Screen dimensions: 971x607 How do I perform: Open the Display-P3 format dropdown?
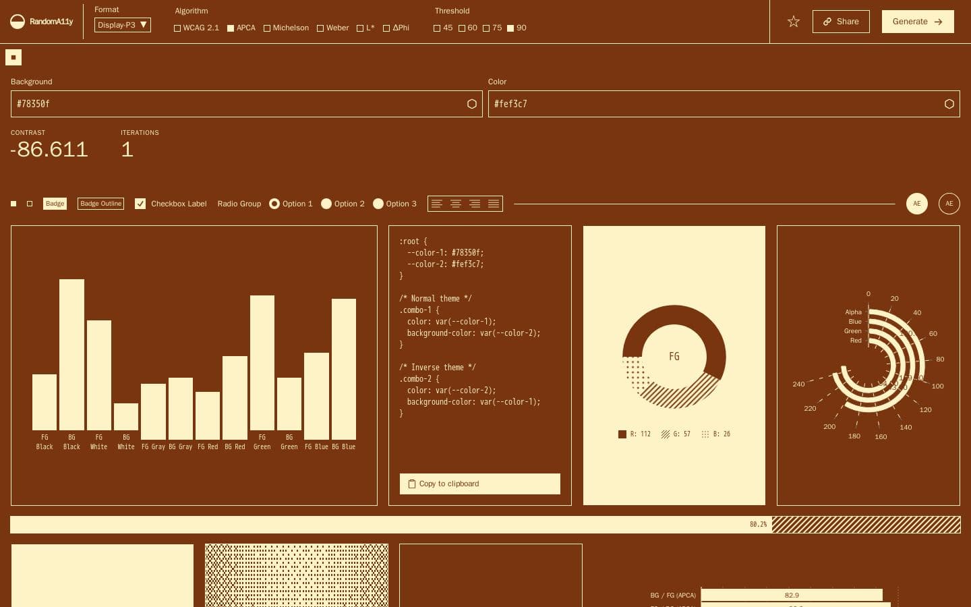122,25
